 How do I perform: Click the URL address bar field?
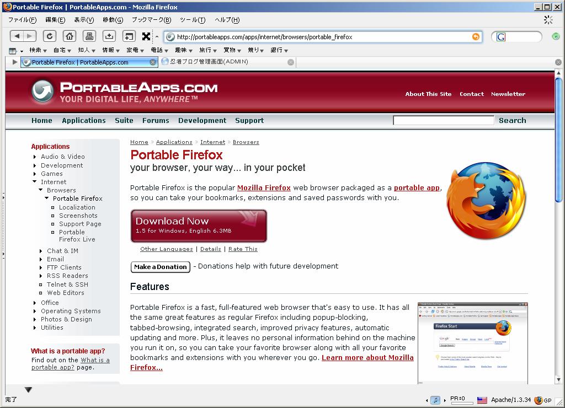[323, 37]
